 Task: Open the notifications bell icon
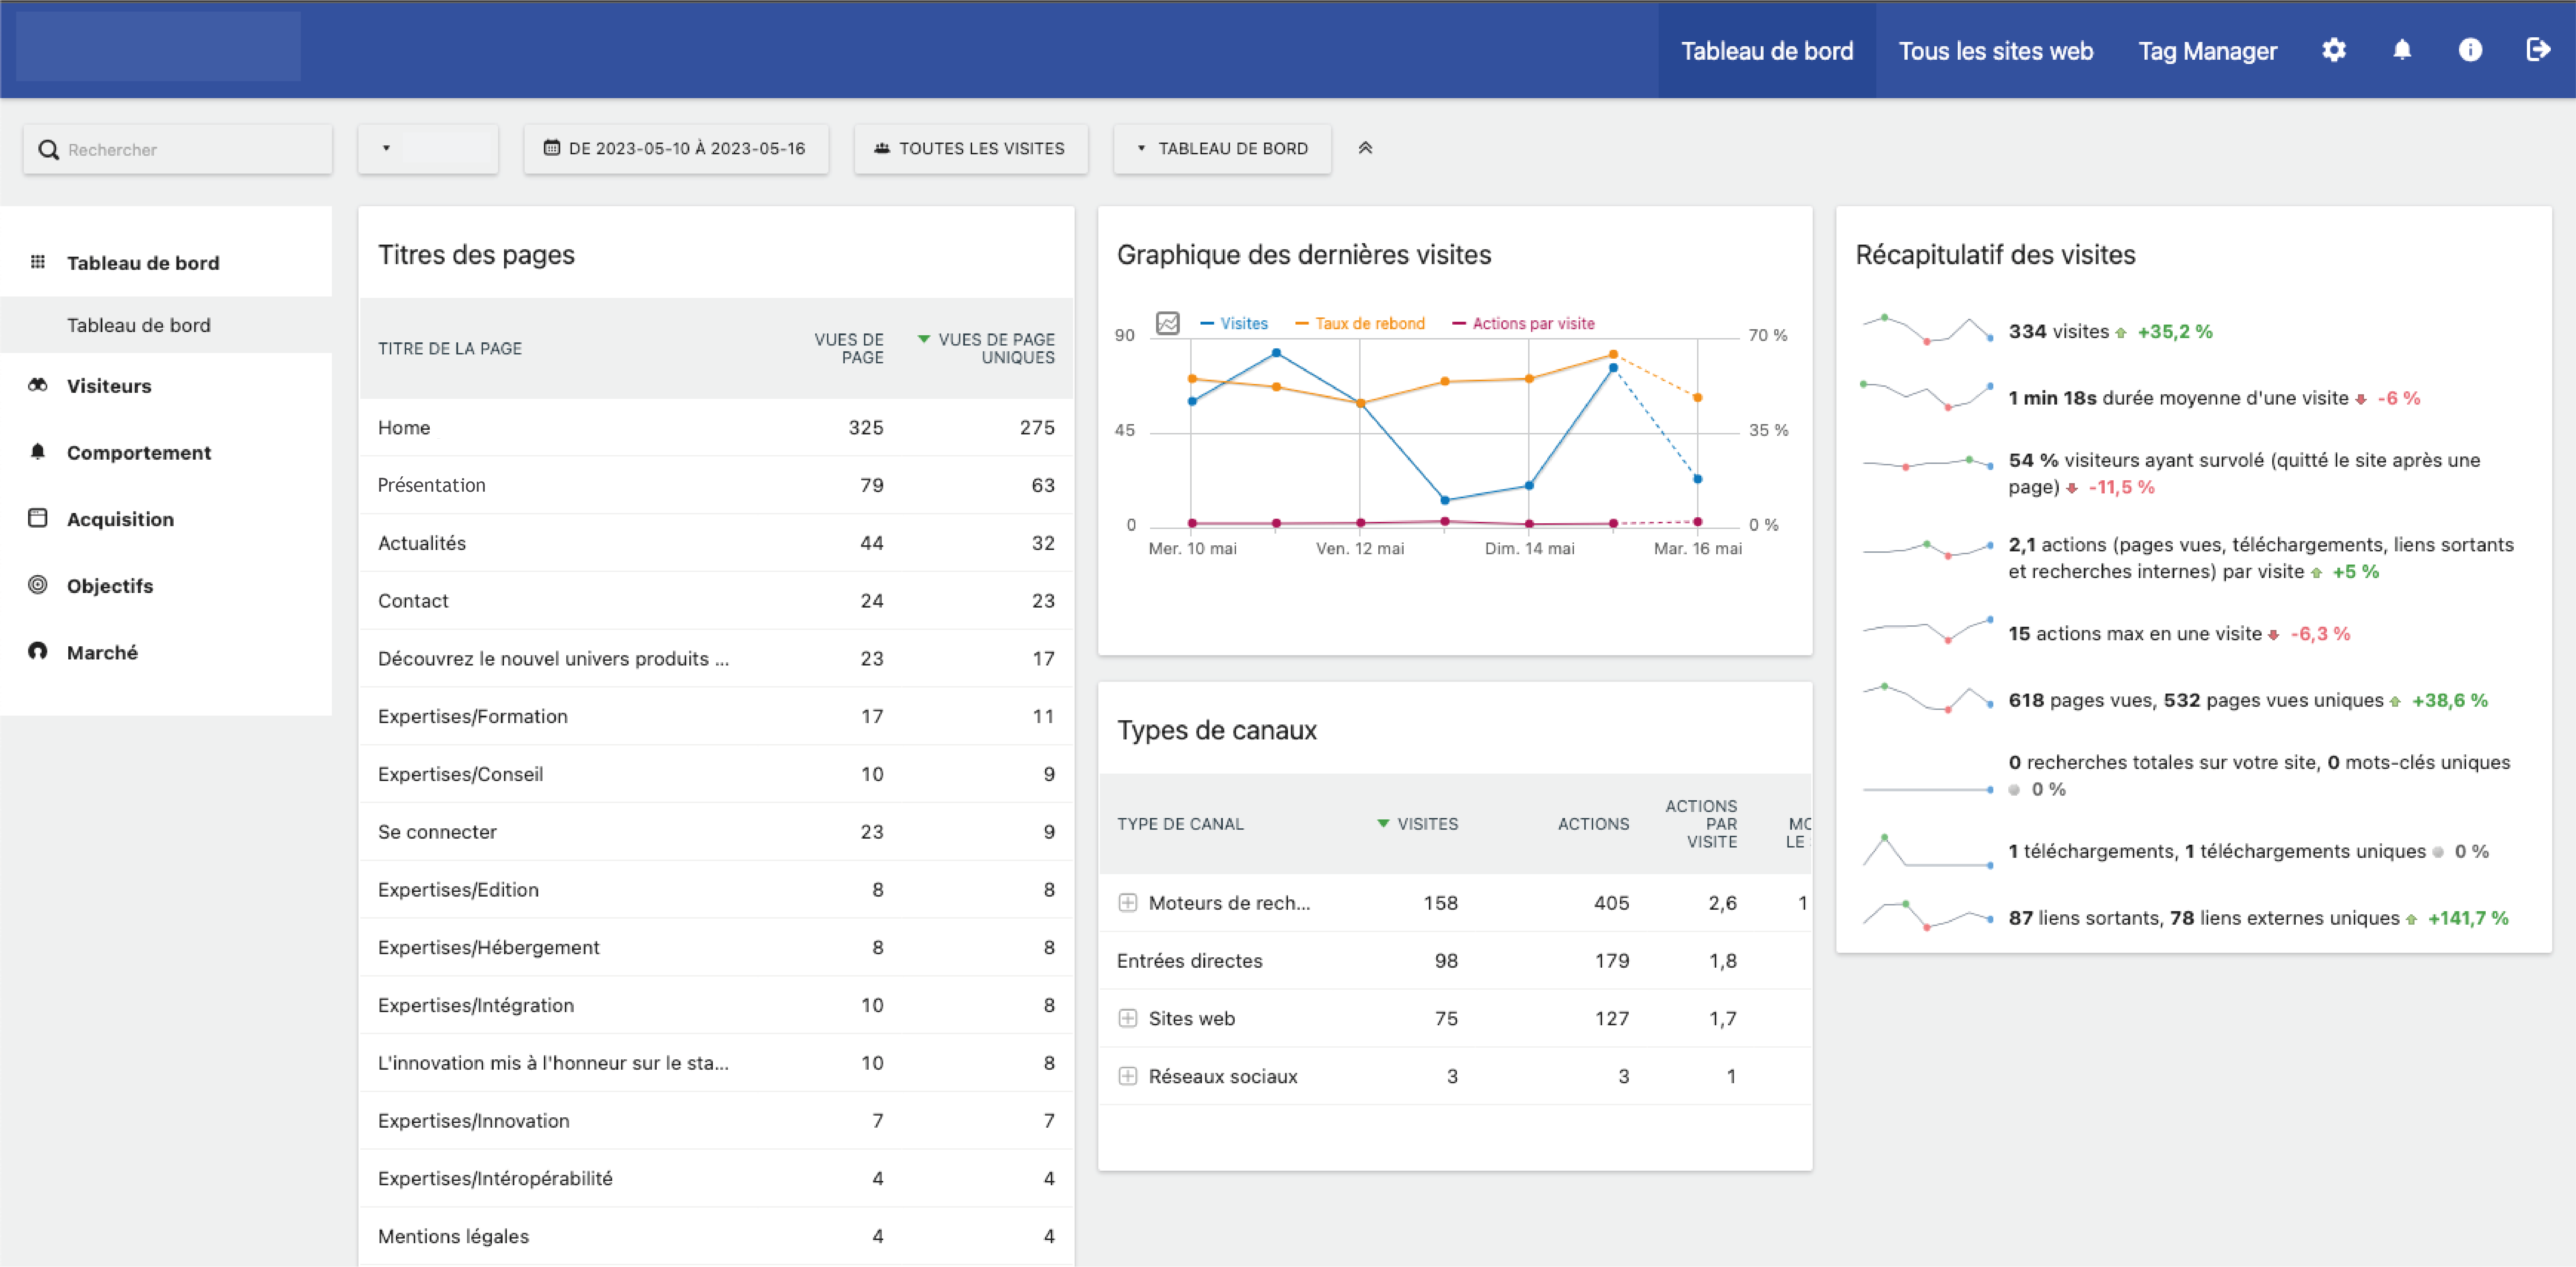2402,50
